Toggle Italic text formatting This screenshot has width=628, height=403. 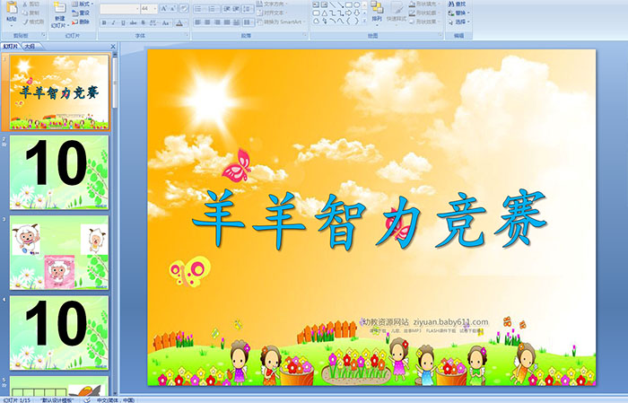point(112,22)
